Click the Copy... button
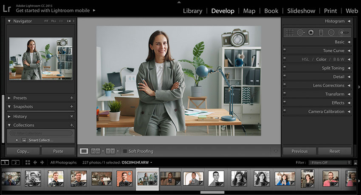361x195 pixels. pyautogui.click(x=23, y=151)
